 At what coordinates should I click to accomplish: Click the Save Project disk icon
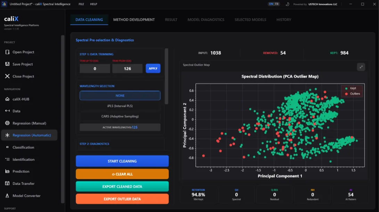7,64
